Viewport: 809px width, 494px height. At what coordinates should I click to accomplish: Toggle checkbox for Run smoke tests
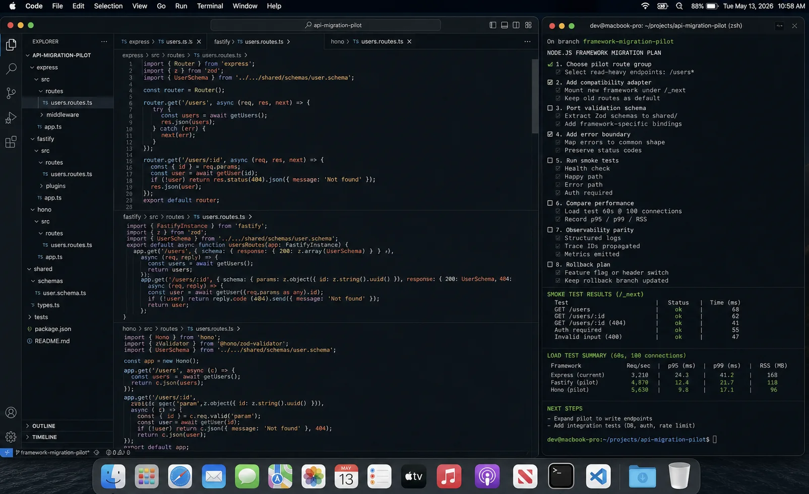coord(550,160)
